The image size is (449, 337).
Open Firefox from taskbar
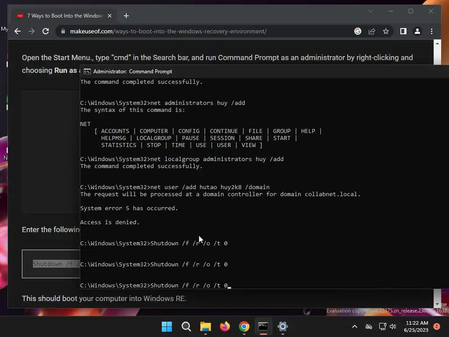pos(225,326)
